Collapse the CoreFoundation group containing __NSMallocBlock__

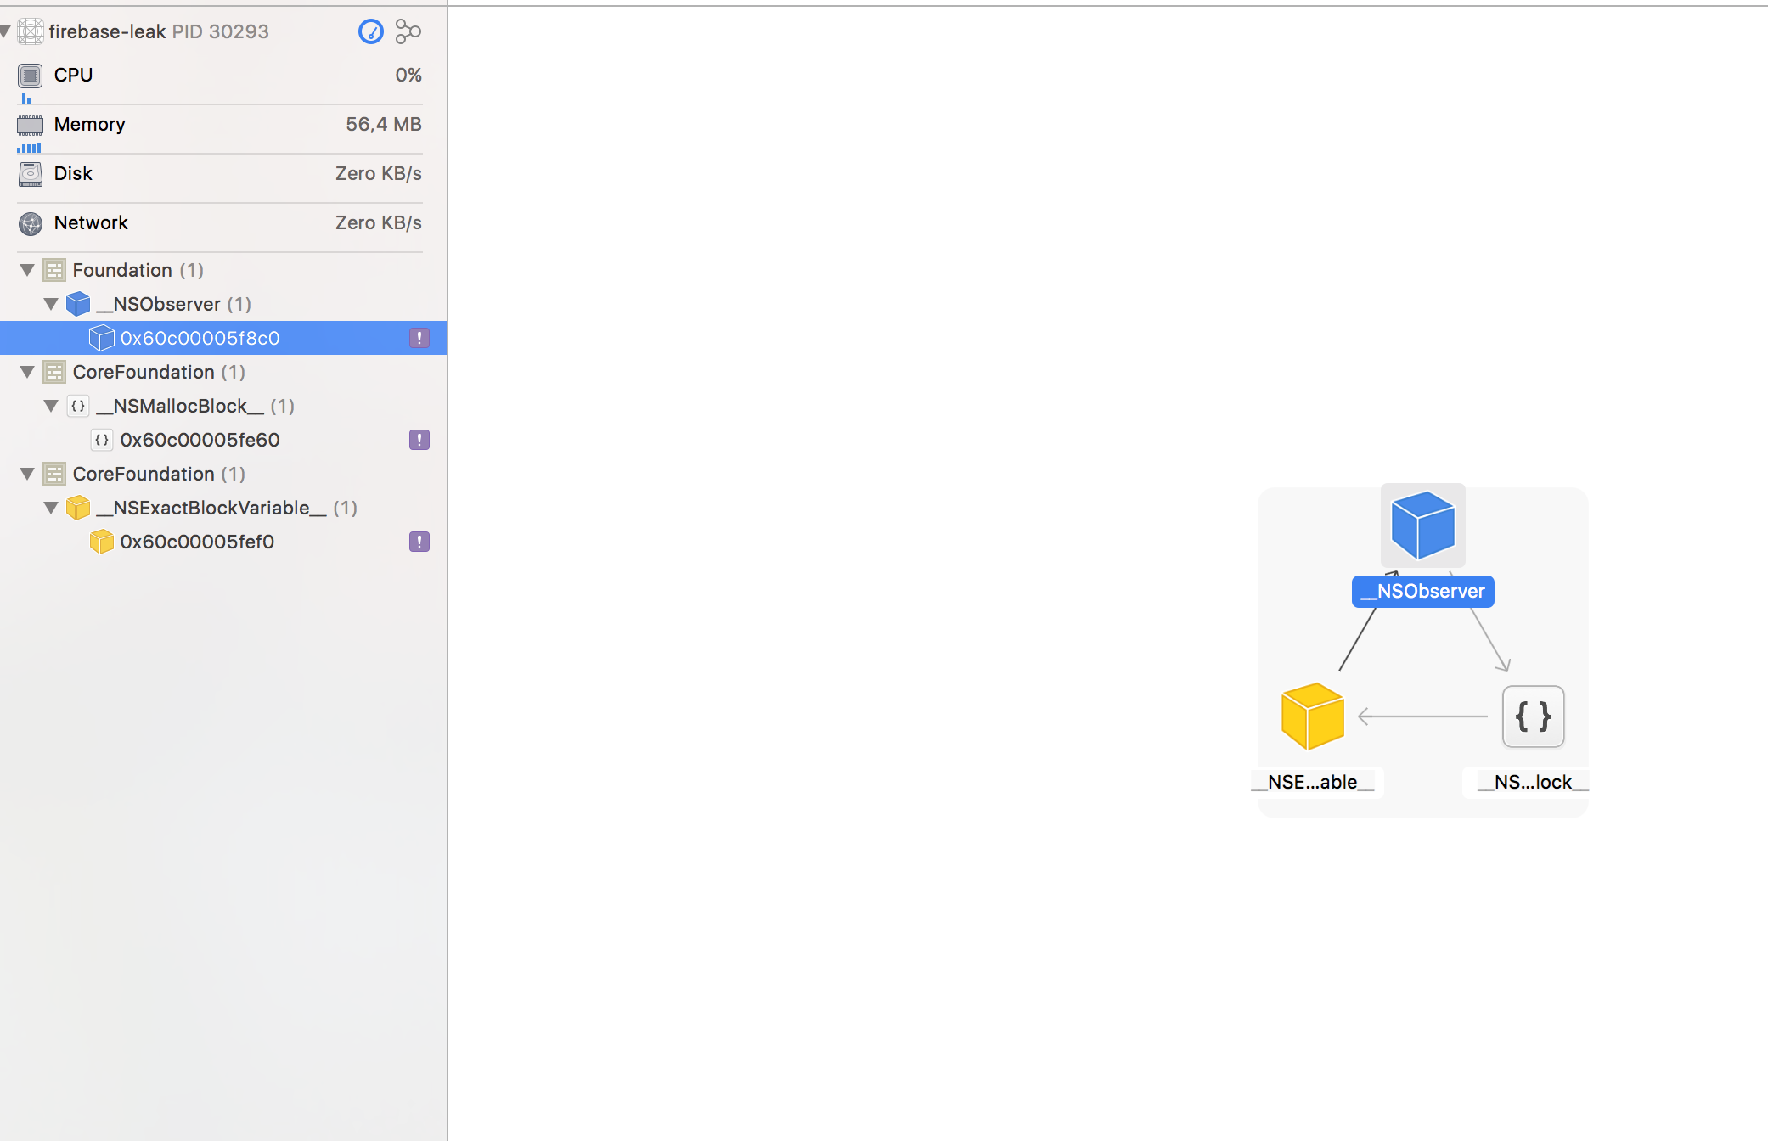coord(27,372)
